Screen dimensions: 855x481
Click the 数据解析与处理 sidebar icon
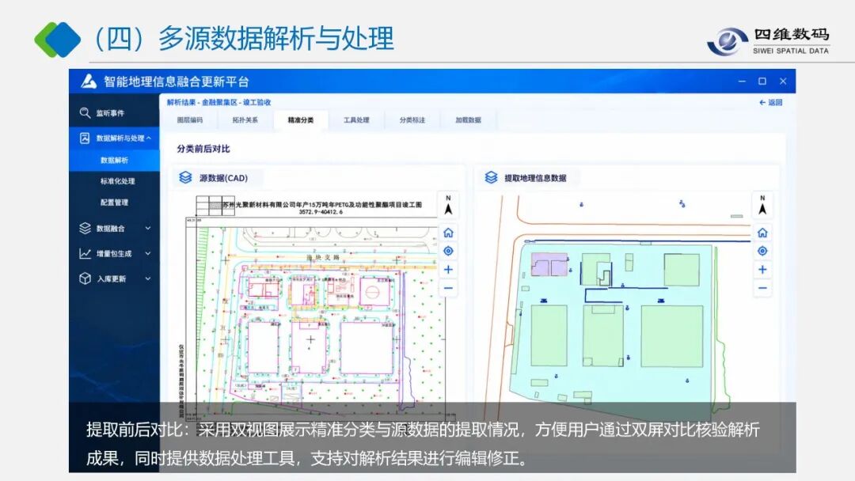point(85,138)
